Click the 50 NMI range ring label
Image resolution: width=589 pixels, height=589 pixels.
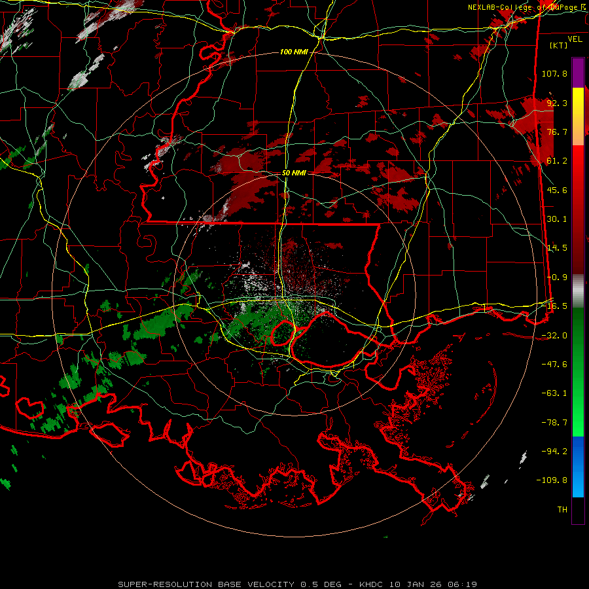pos(294,173)
